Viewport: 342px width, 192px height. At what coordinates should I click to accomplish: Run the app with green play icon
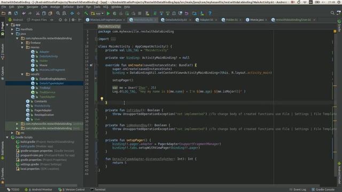coord(108,13)
